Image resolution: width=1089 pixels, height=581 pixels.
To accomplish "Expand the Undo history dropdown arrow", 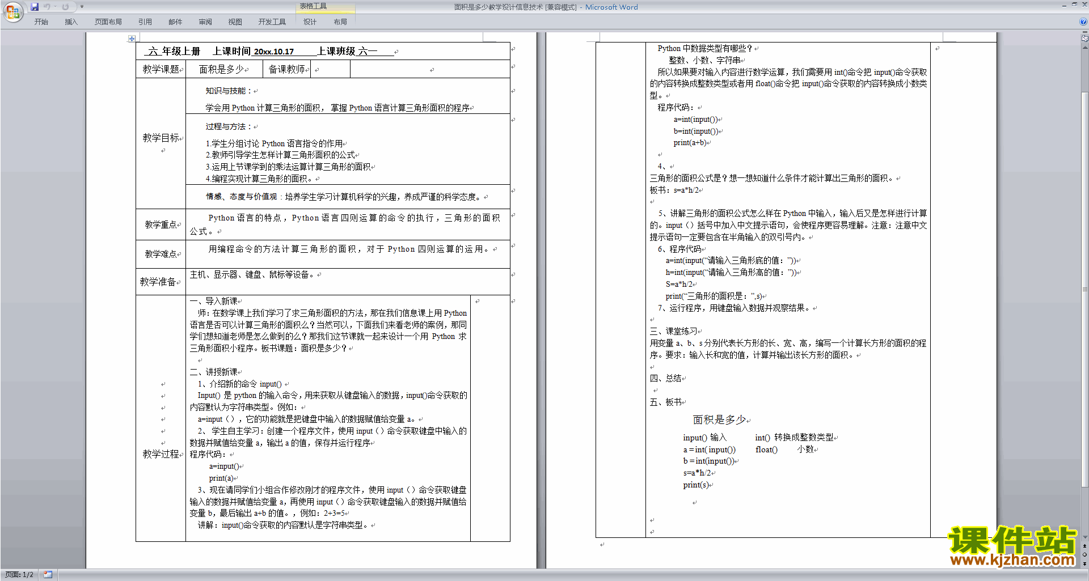I will [56, 7].
